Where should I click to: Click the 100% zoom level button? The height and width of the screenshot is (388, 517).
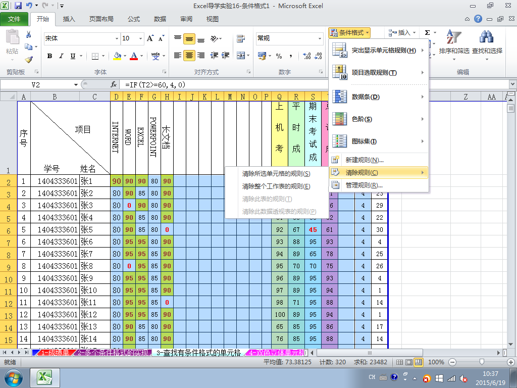(x=436, y=362)
